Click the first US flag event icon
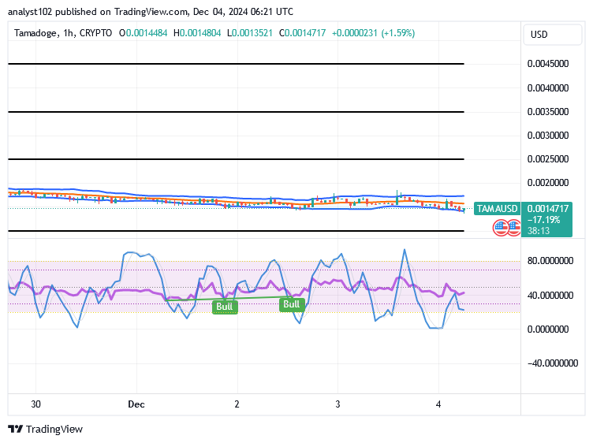This screenshot has height=443, width=593. 501,228
